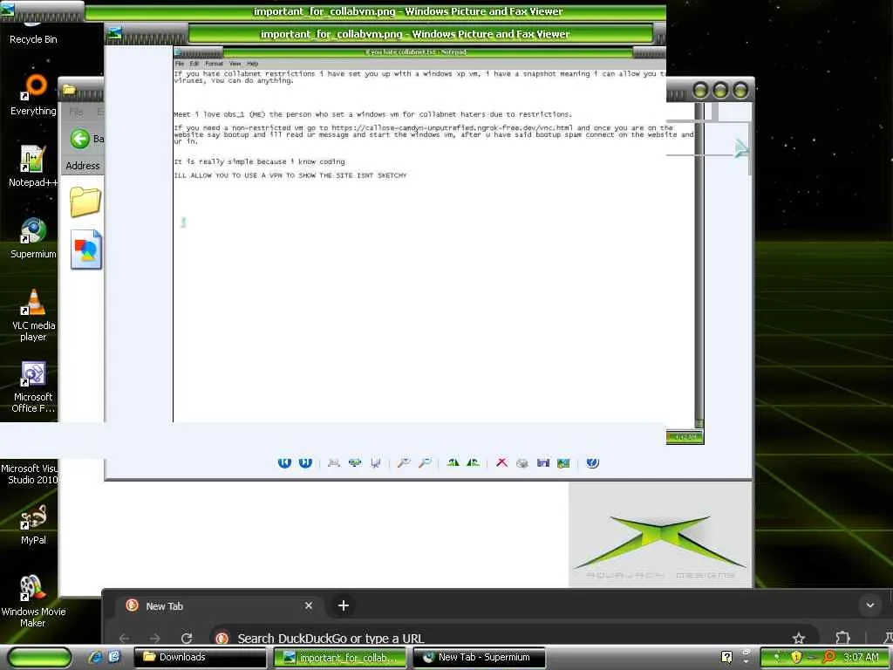Zoom out of the picture
Viewport: 893px width, 670px height.
pyautogui.click(x=425, y=462)
